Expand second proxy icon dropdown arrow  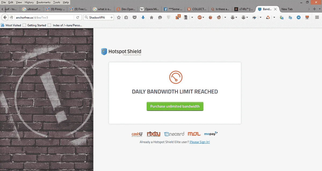(247, 18)
